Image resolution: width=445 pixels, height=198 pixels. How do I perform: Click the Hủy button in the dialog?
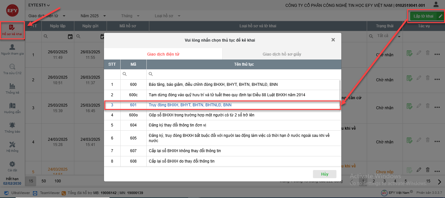pyautogui.click(x=324, y=174)
